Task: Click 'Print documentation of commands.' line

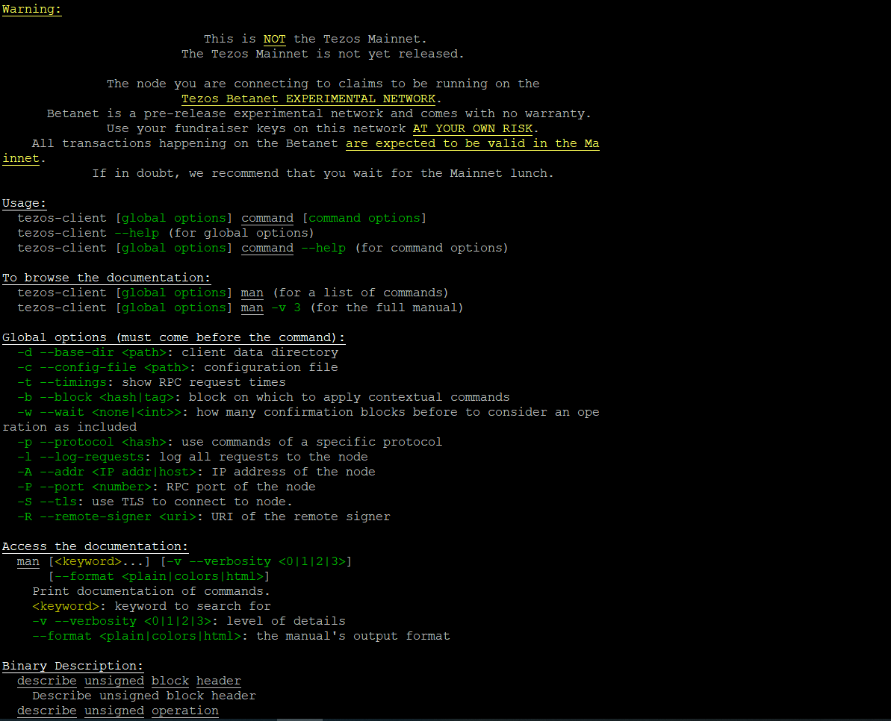Action: [x=151, y=592]
